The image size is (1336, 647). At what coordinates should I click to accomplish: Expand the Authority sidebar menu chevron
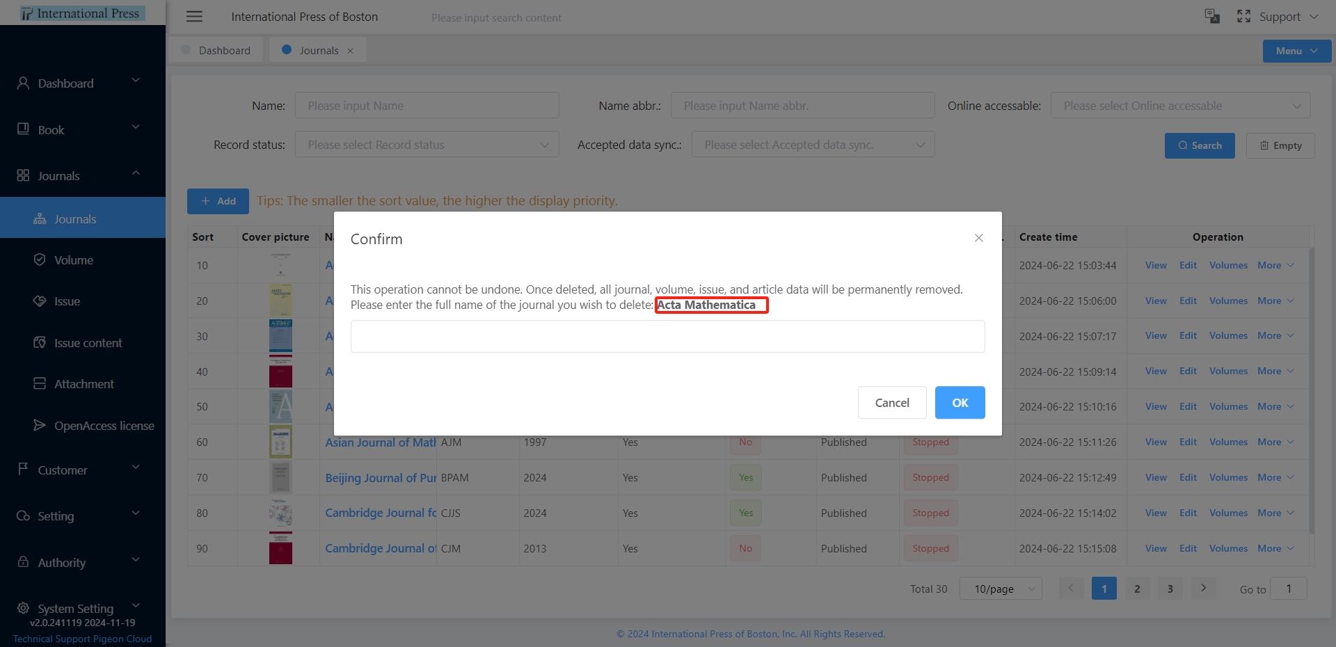click(x=136, y=559)
